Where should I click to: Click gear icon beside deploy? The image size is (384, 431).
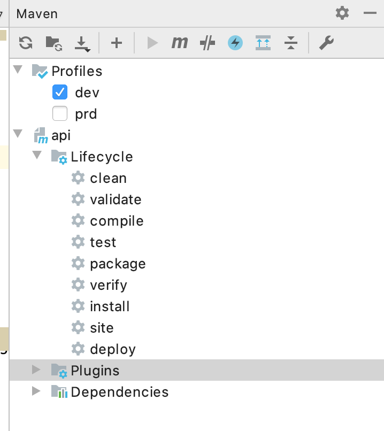click(x=78, y=349)
